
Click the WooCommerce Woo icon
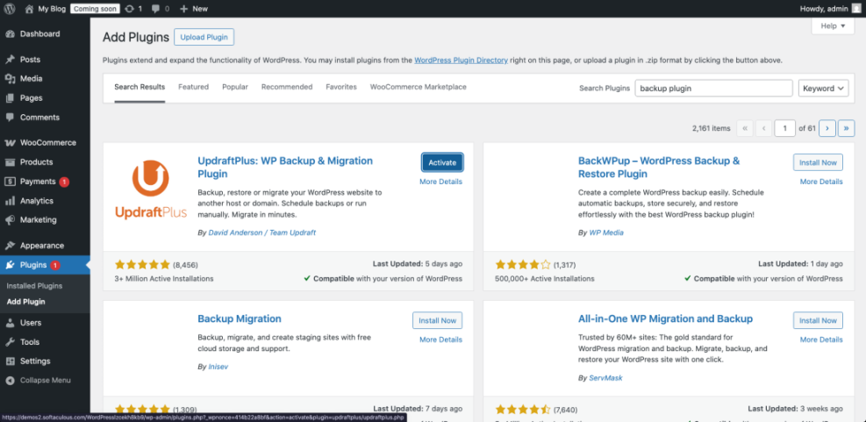(10, 142)
